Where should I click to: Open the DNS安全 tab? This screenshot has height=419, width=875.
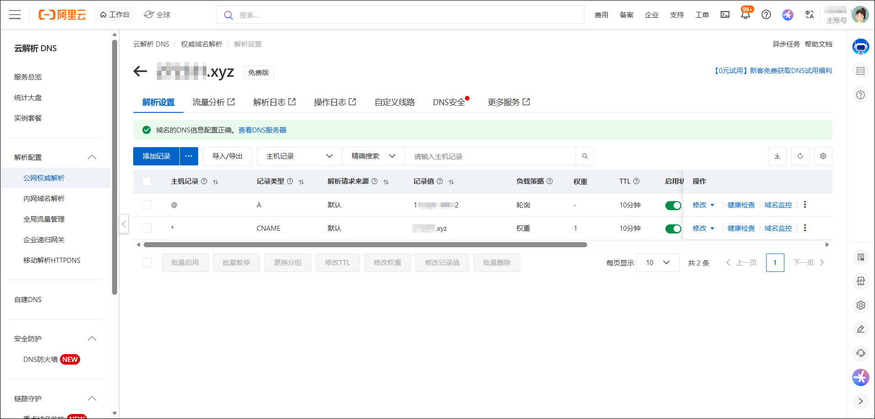448,102
